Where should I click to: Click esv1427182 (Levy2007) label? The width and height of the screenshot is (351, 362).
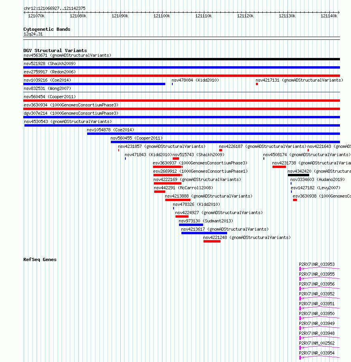tap(316, 188)
